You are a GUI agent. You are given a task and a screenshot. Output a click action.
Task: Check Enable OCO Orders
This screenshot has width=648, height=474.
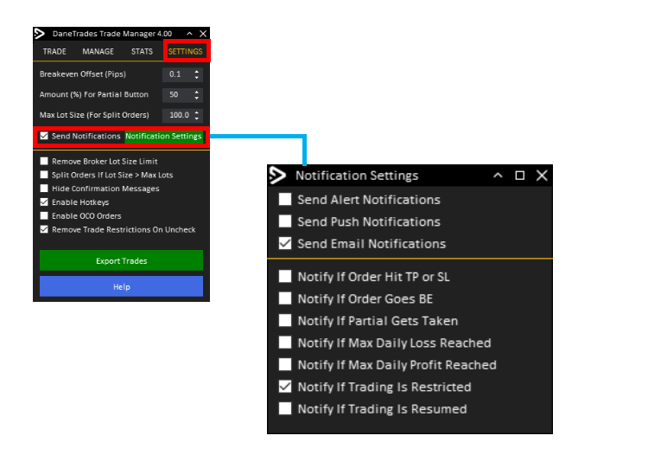44,215
